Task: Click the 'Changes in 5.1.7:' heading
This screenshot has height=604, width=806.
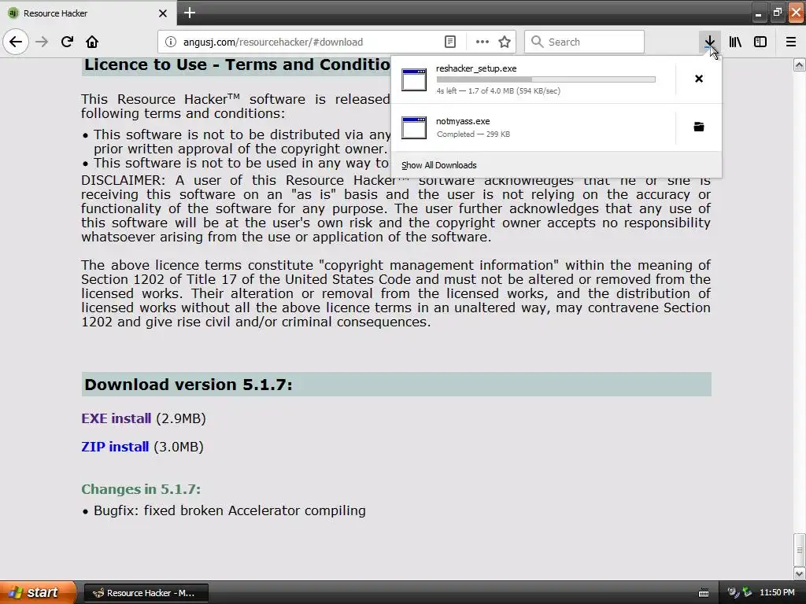Action: (x=141, y=489)
